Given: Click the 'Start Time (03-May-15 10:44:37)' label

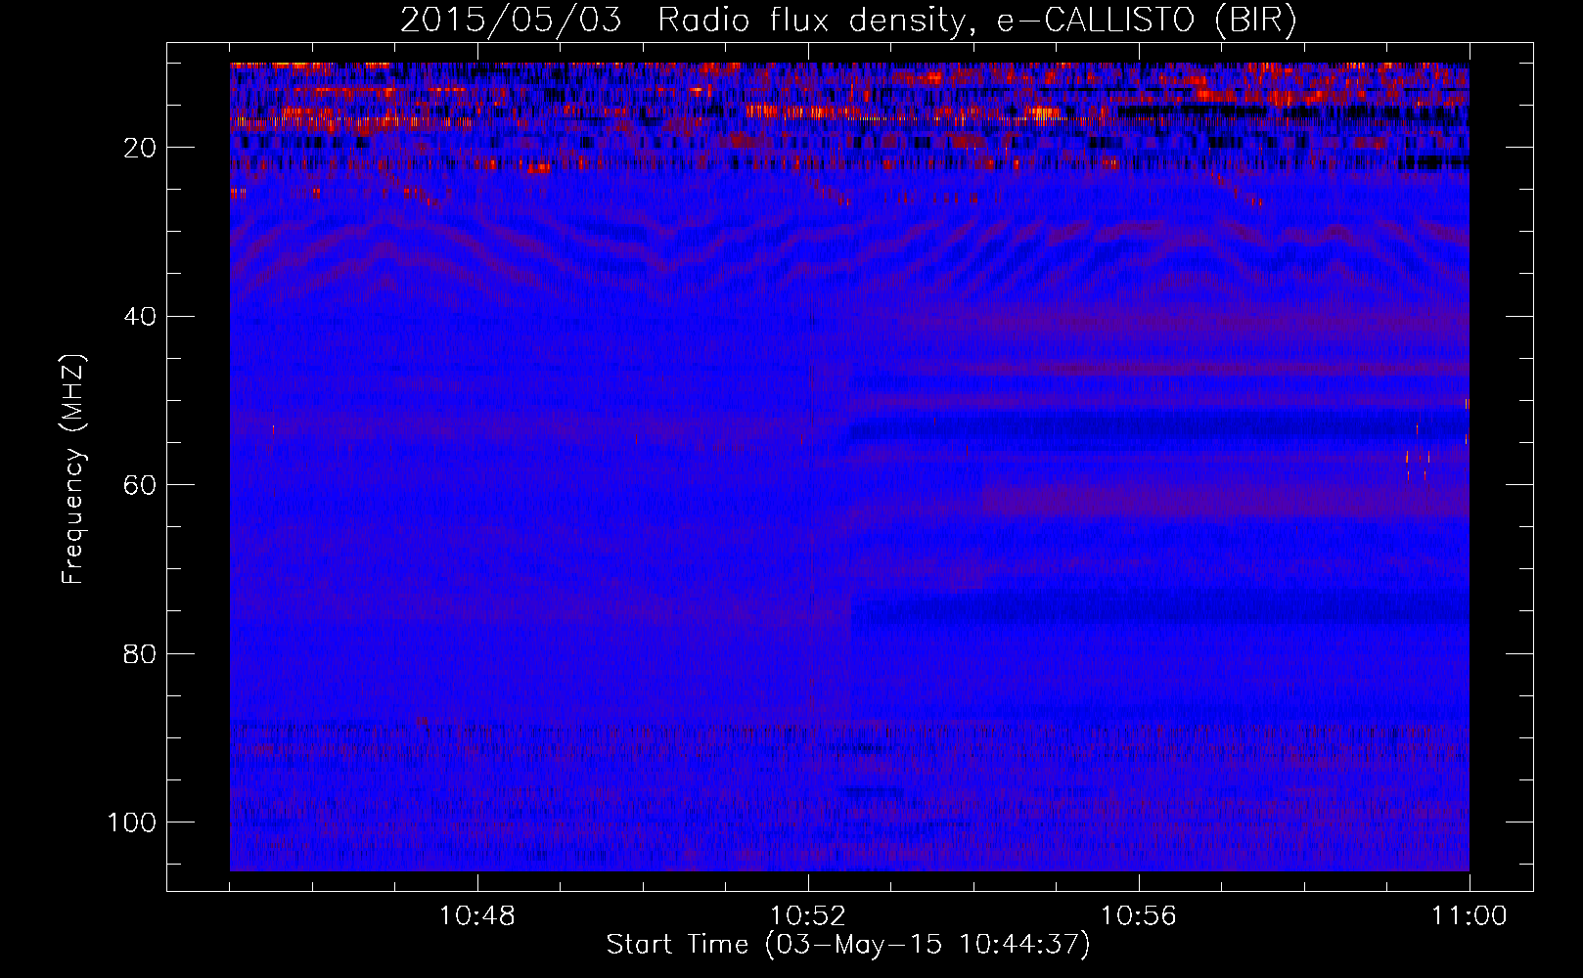Looking at the screenshot, I should coord(848,945).
